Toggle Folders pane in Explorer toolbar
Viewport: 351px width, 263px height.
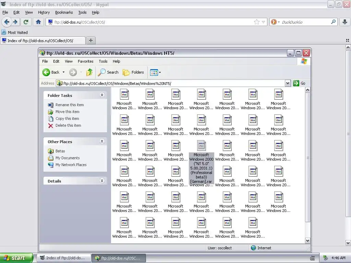tap(133, 72)
